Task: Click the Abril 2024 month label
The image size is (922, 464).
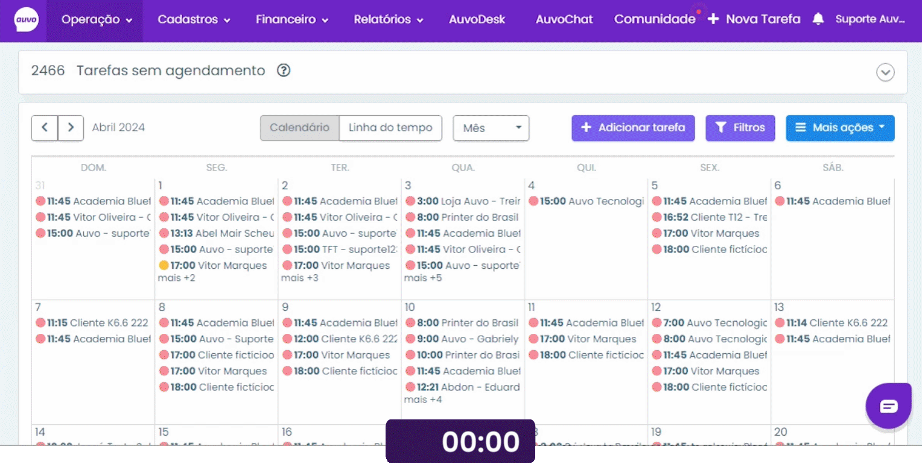Action: (118, 128)
